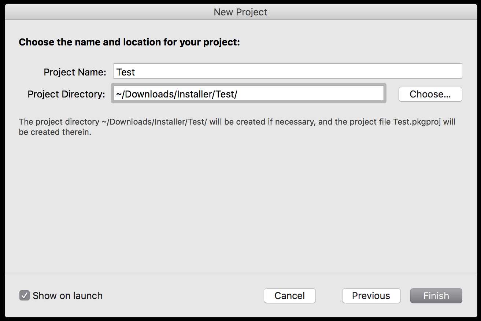
Task: Click the 'Project Name:' label
Action: coord(75,72)
